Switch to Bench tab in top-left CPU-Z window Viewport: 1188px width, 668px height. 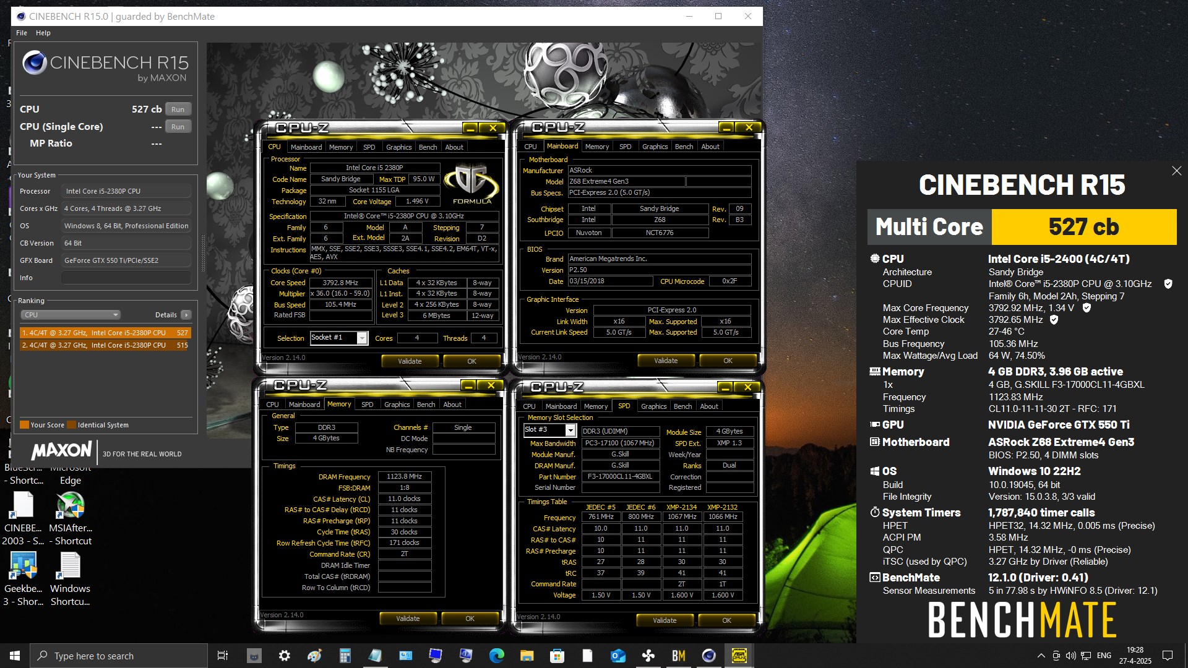428,147
